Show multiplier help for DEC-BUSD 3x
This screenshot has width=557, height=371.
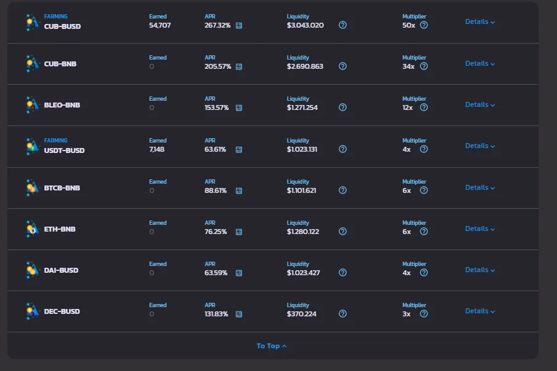coord(424,314)
